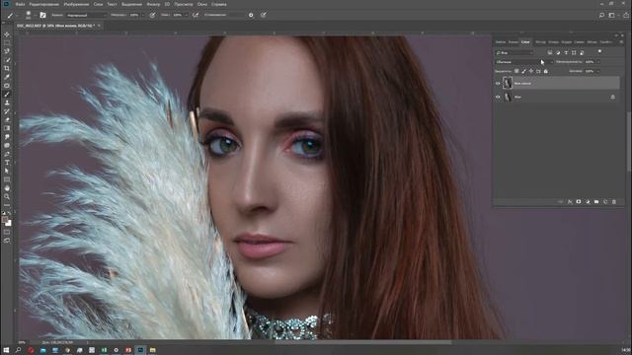
Task: Open the tool preset picker
Action: [11, 16]
